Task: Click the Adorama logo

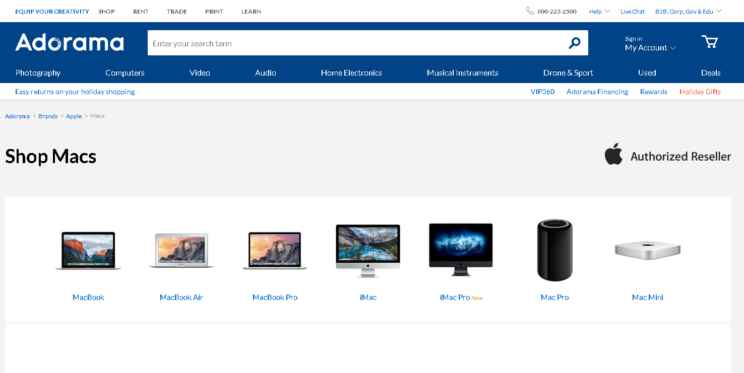Action: 70,43
